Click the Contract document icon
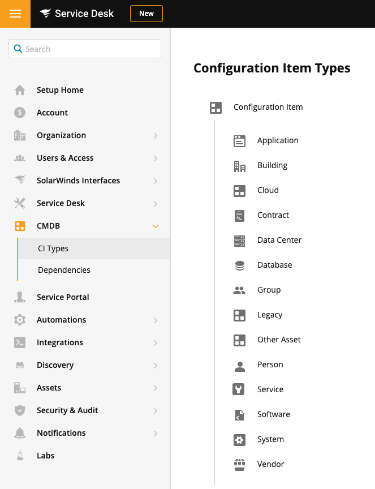Viewport: 375px width, 489px height. 239,215
